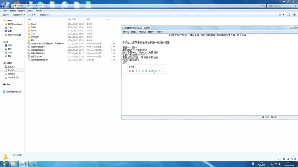Open Notepad 编辑(E) menu
Screen dimensions: 298x167
134,32
